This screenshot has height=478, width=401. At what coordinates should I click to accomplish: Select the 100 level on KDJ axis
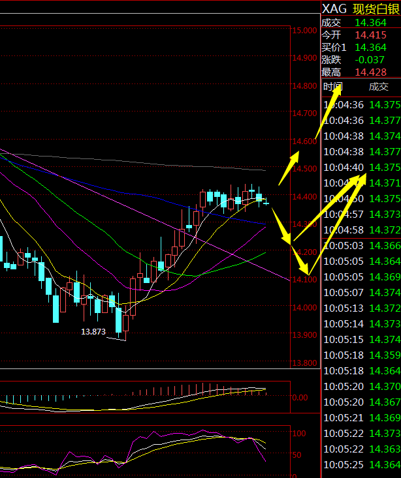300,433
